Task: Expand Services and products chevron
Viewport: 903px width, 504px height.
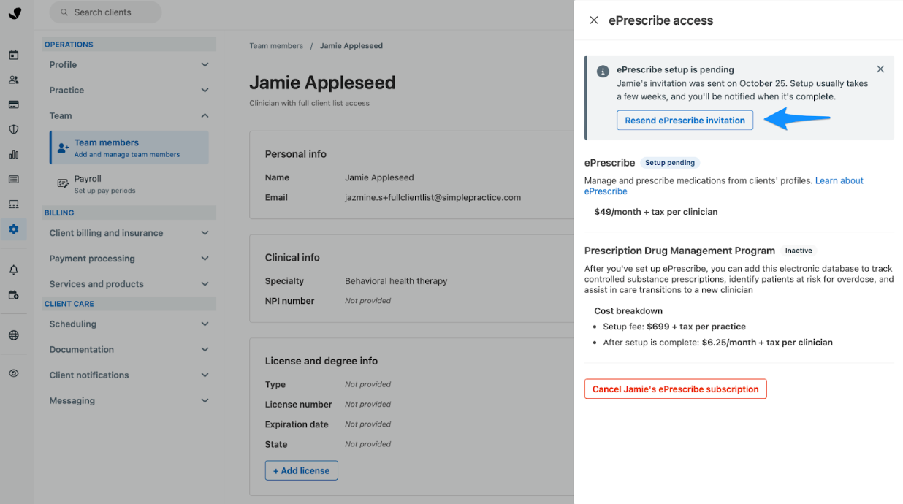Action: pos(205,284)
